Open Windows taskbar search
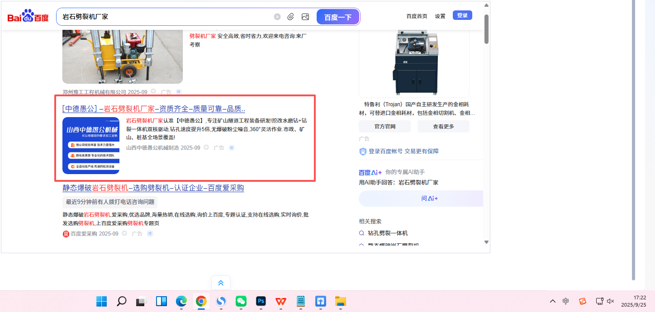This screenshot has height=312, width=655. point(121,301)
